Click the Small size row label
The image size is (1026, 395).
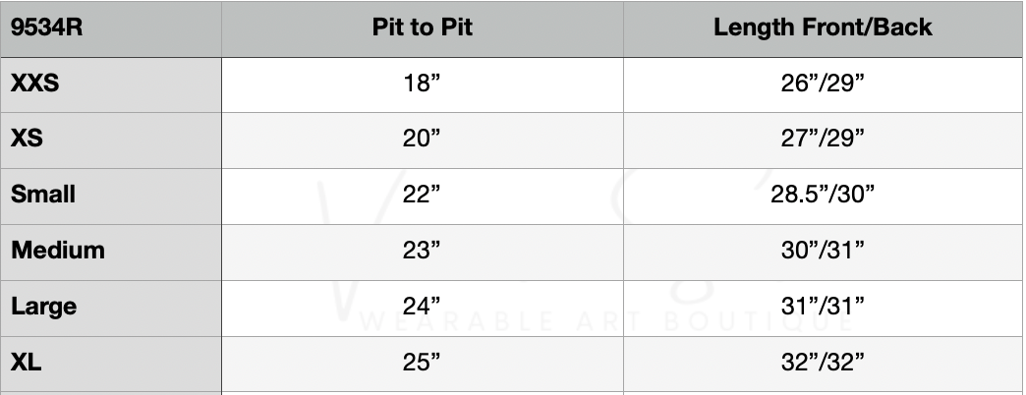point(43,195)
